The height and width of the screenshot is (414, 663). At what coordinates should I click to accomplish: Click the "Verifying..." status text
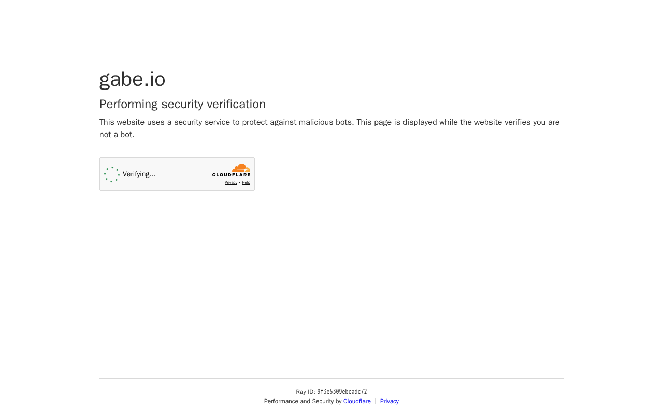pyautogui.click(x=139, y=174)
